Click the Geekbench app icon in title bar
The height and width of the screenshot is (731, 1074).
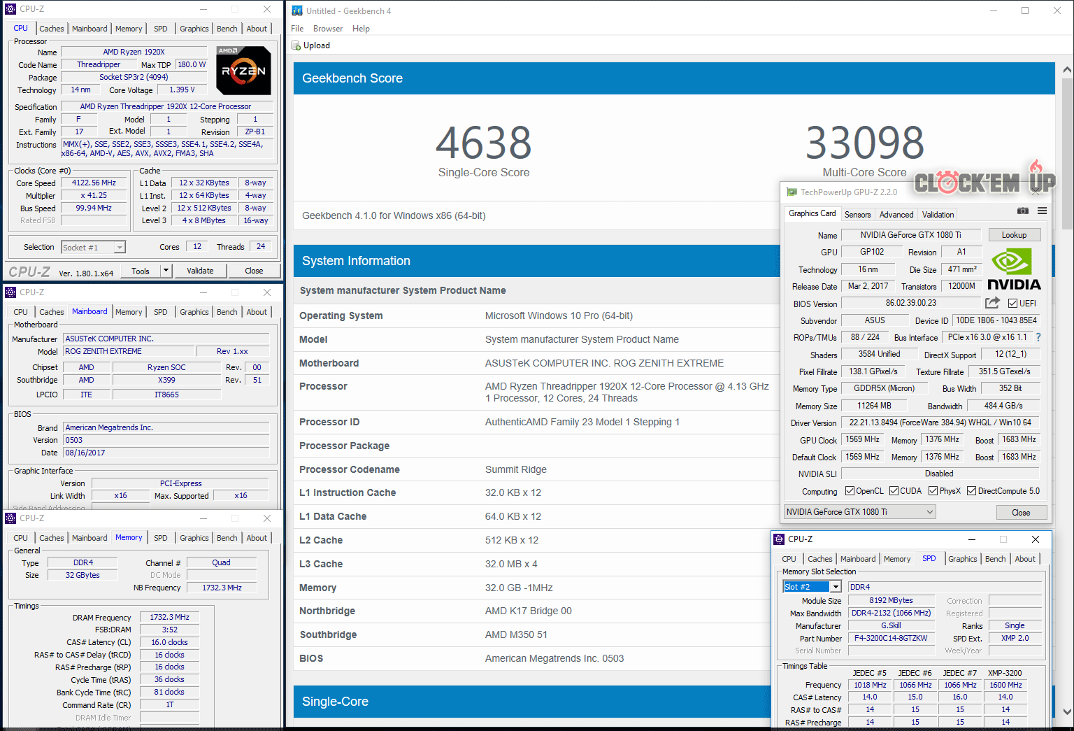pos(297,10)
